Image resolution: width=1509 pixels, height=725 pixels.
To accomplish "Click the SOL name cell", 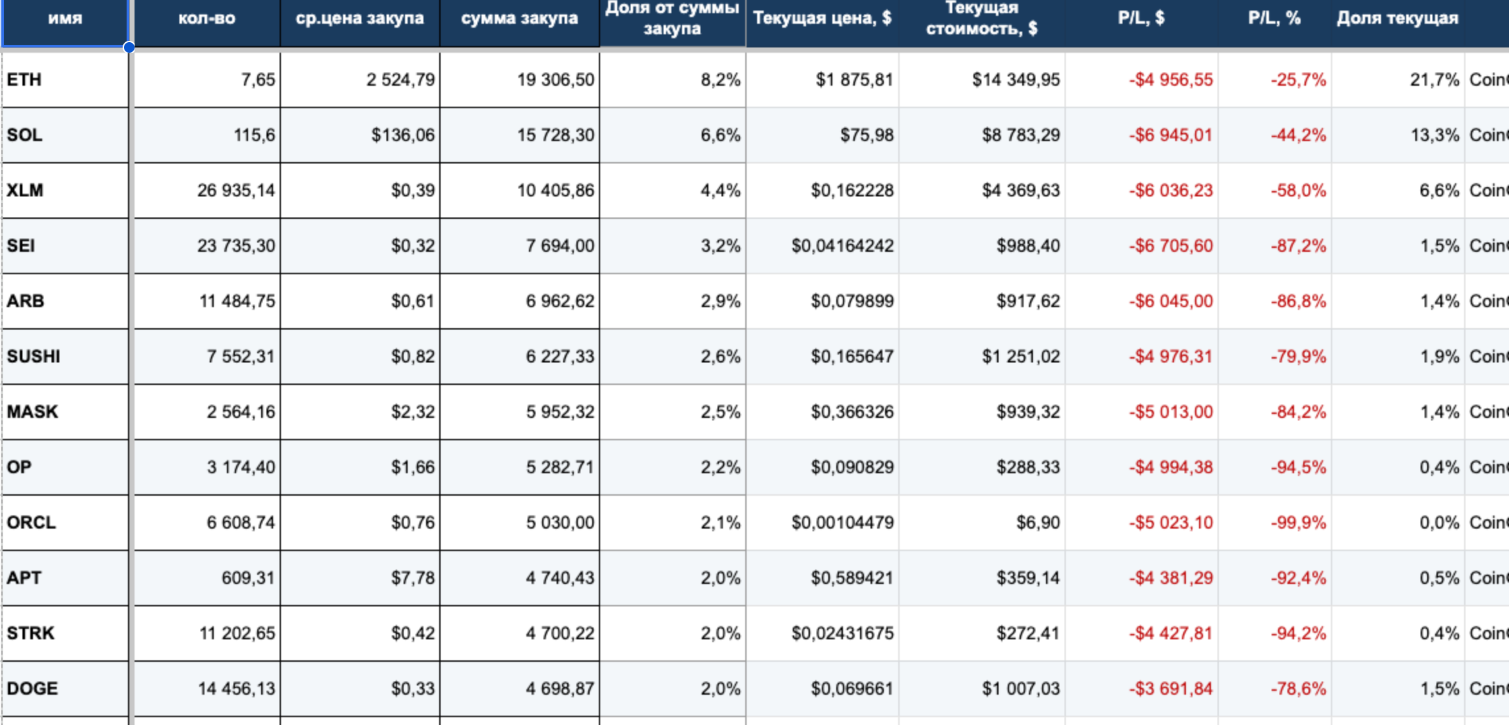I will (x=65, y=135).
